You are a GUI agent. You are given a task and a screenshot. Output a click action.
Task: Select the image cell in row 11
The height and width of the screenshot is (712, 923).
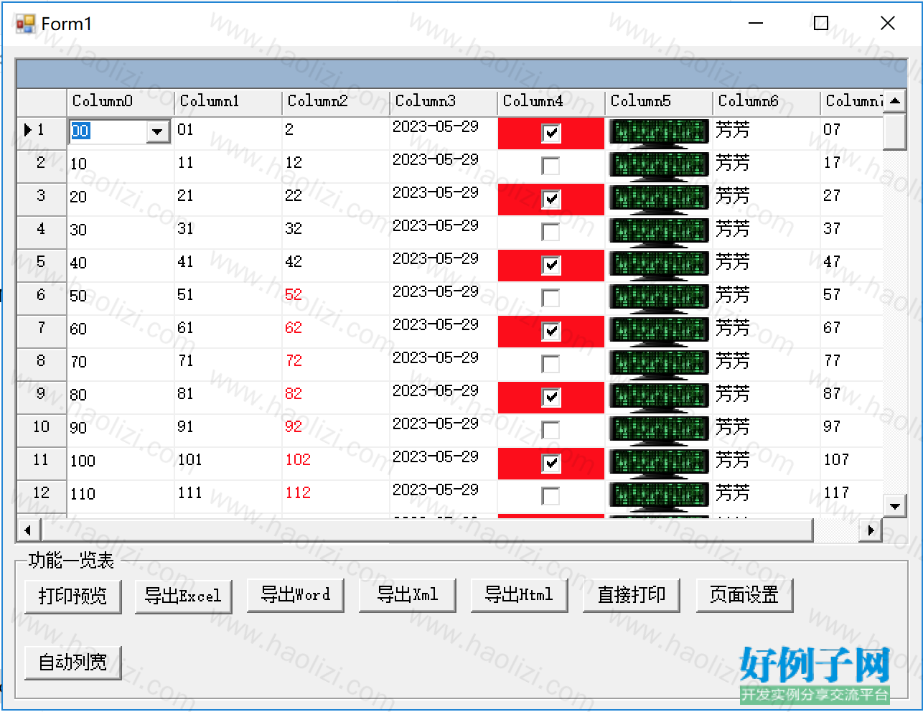(x=659, y=463)
